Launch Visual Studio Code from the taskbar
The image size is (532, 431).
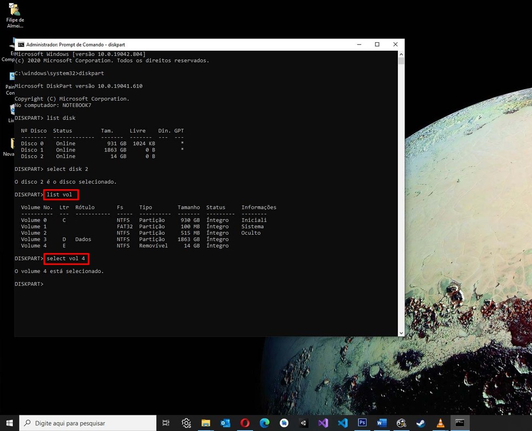pos(343,423)
